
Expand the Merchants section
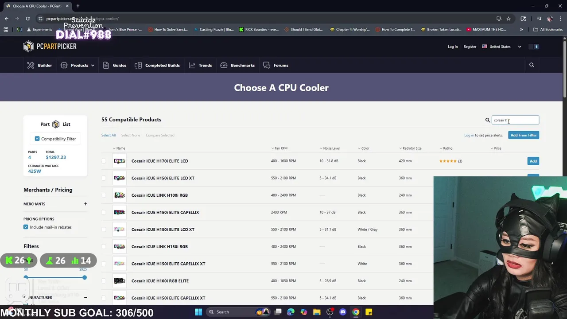point(85,204)
